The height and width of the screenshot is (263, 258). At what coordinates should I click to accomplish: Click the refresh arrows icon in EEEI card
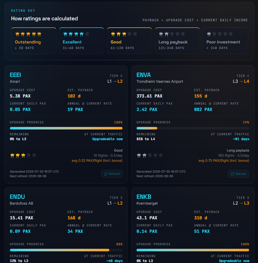[x=106, y=174]
